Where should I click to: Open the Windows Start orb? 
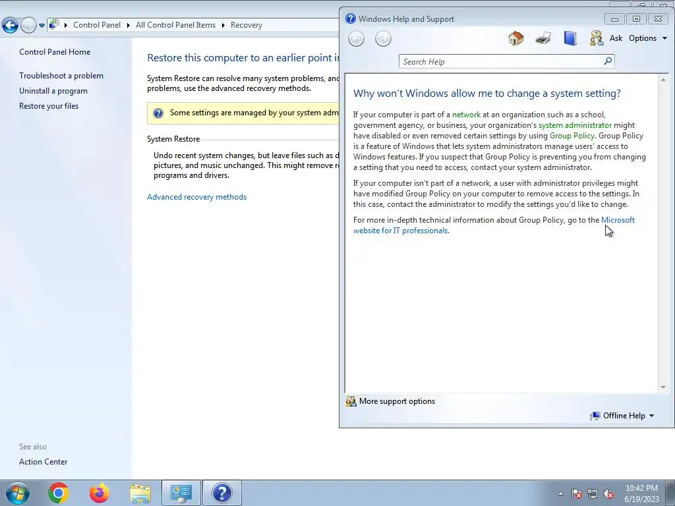(x=18, y=493)
